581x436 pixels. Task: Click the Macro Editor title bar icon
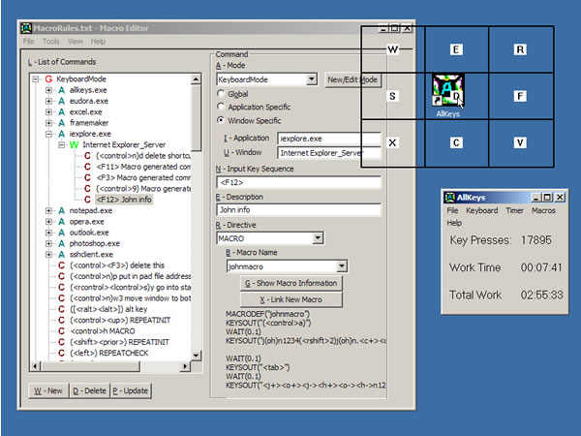tap(26, 28)
